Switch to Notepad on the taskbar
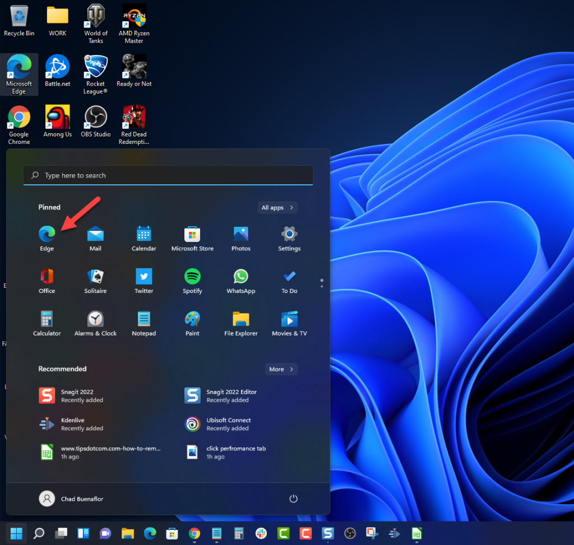The image size is (574, 545). 217,534
